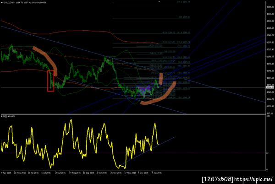
Task: Click the 4 Jan 2016 date label
Action: tap(157, 173)
